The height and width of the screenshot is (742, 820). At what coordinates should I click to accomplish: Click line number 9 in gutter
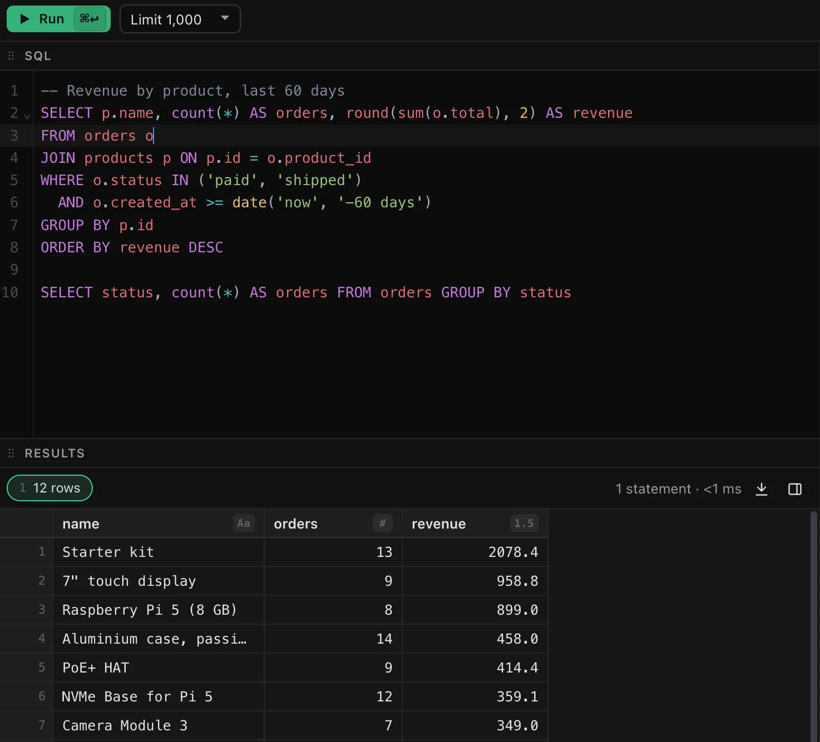(14, 270)
